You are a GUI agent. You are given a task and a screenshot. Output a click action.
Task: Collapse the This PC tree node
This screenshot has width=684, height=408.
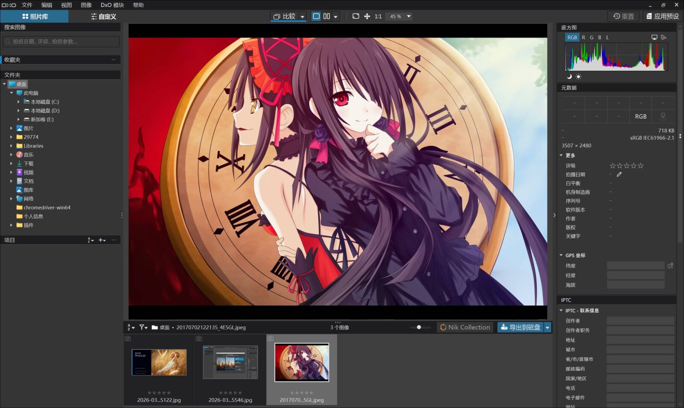[x=12, y=93]
